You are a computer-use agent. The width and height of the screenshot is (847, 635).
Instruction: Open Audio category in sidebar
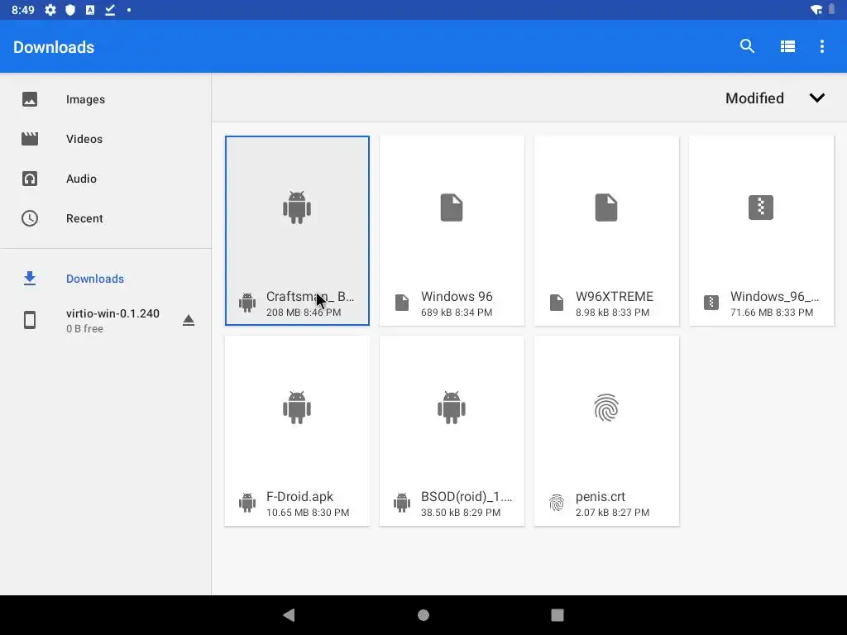click(105, 179)
